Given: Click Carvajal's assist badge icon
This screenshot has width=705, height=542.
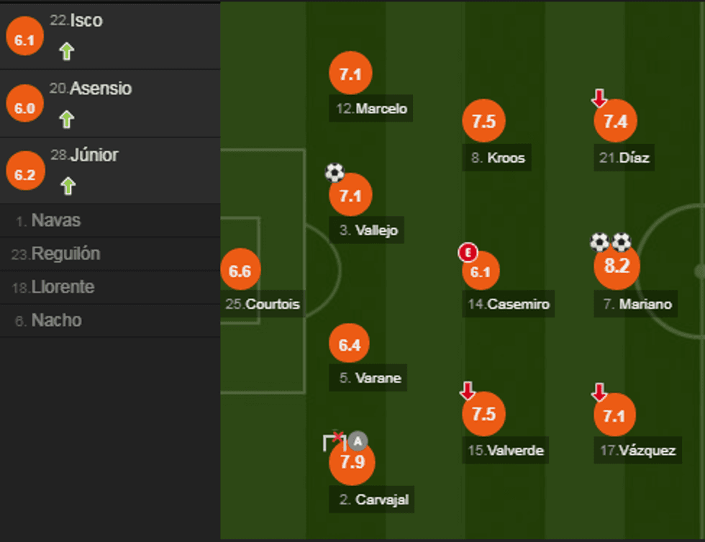Looking at the screenshot, I should pyautogui.click(x=358, y=441).
